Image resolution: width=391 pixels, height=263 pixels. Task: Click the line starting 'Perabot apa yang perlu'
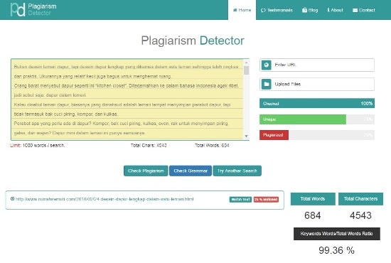[x=121, y=124]
